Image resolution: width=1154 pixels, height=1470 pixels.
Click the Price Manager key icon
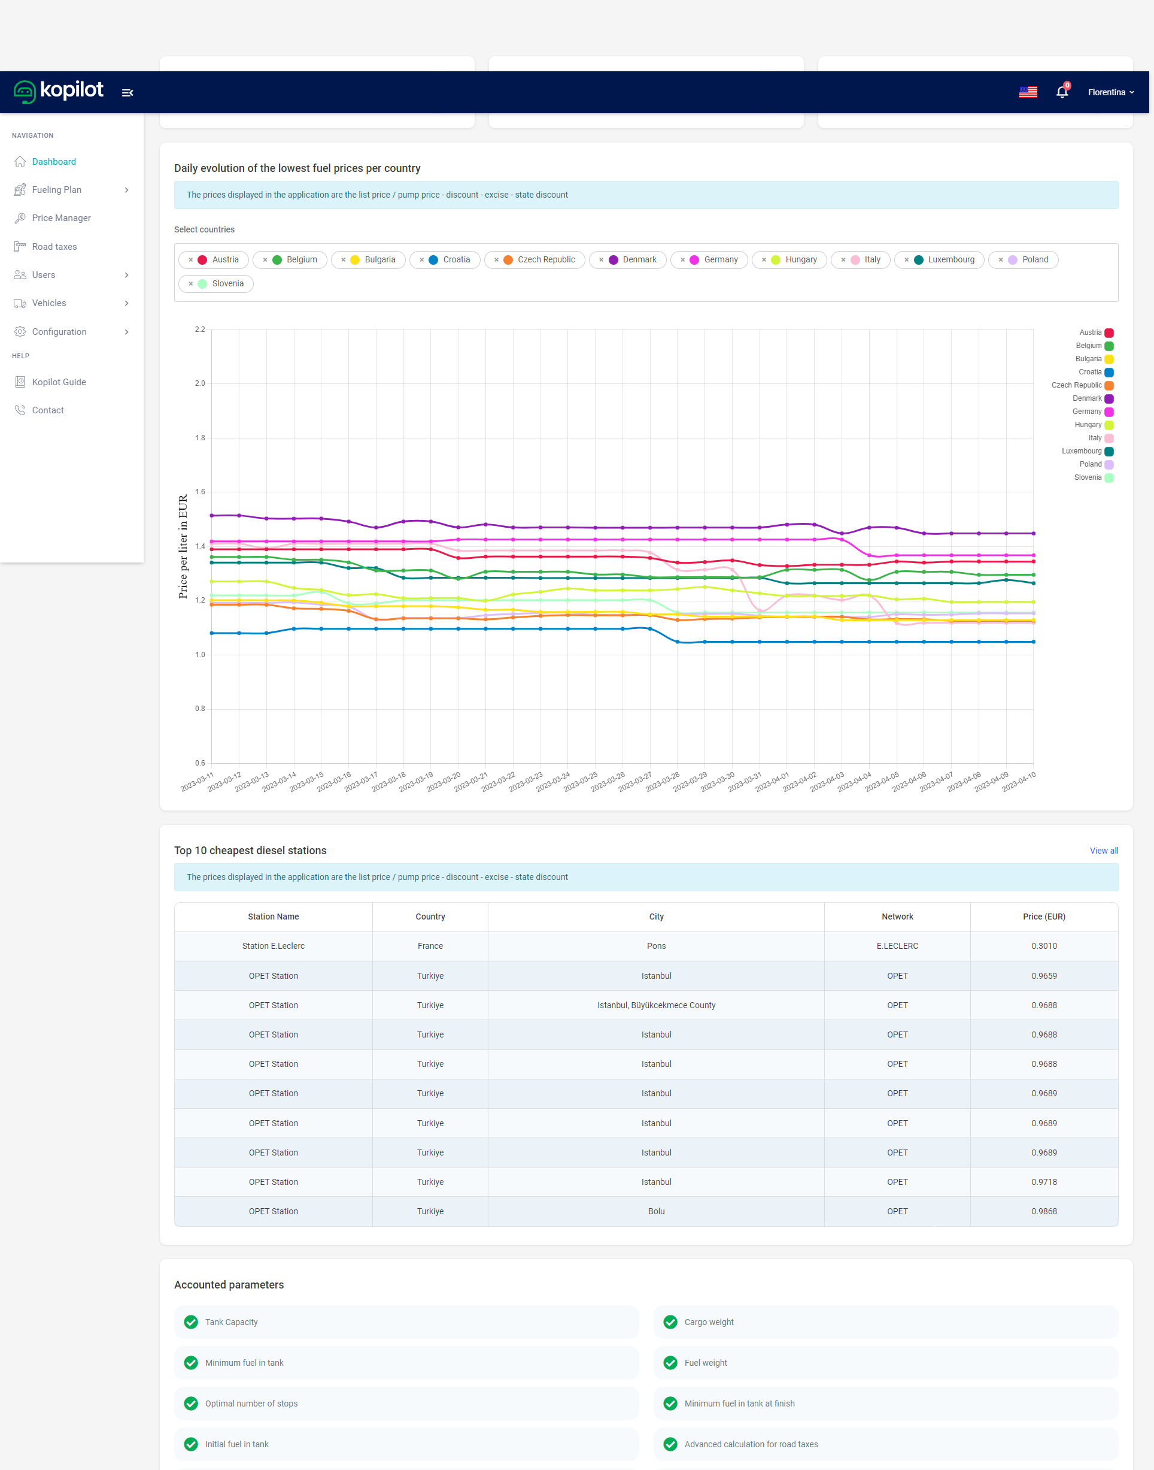(20, 217)
